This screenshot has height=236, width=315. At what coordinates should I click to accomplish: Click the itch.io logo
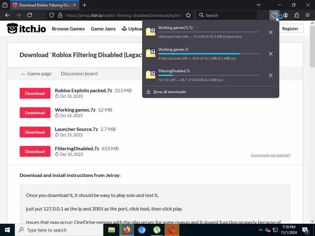click(26, 28)
